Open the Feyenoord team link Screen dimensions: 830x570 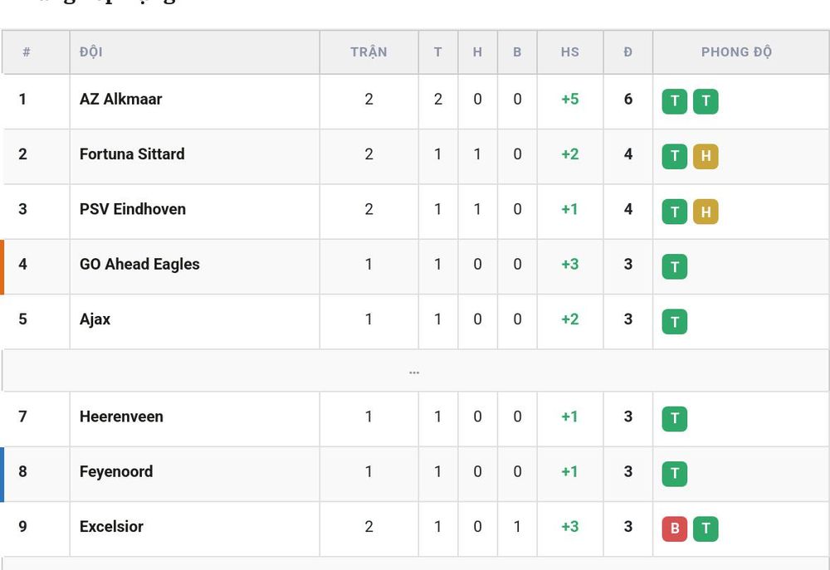[116, 471]
